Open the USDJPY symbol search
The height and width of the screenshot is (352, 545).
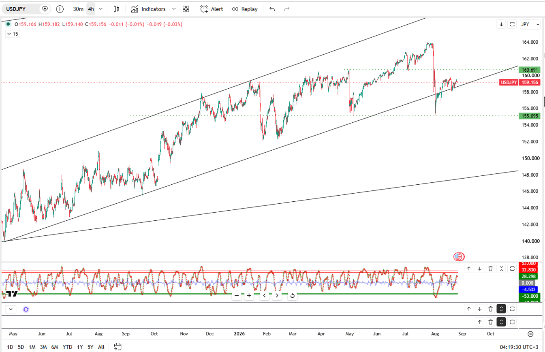(x=21, y=9)
